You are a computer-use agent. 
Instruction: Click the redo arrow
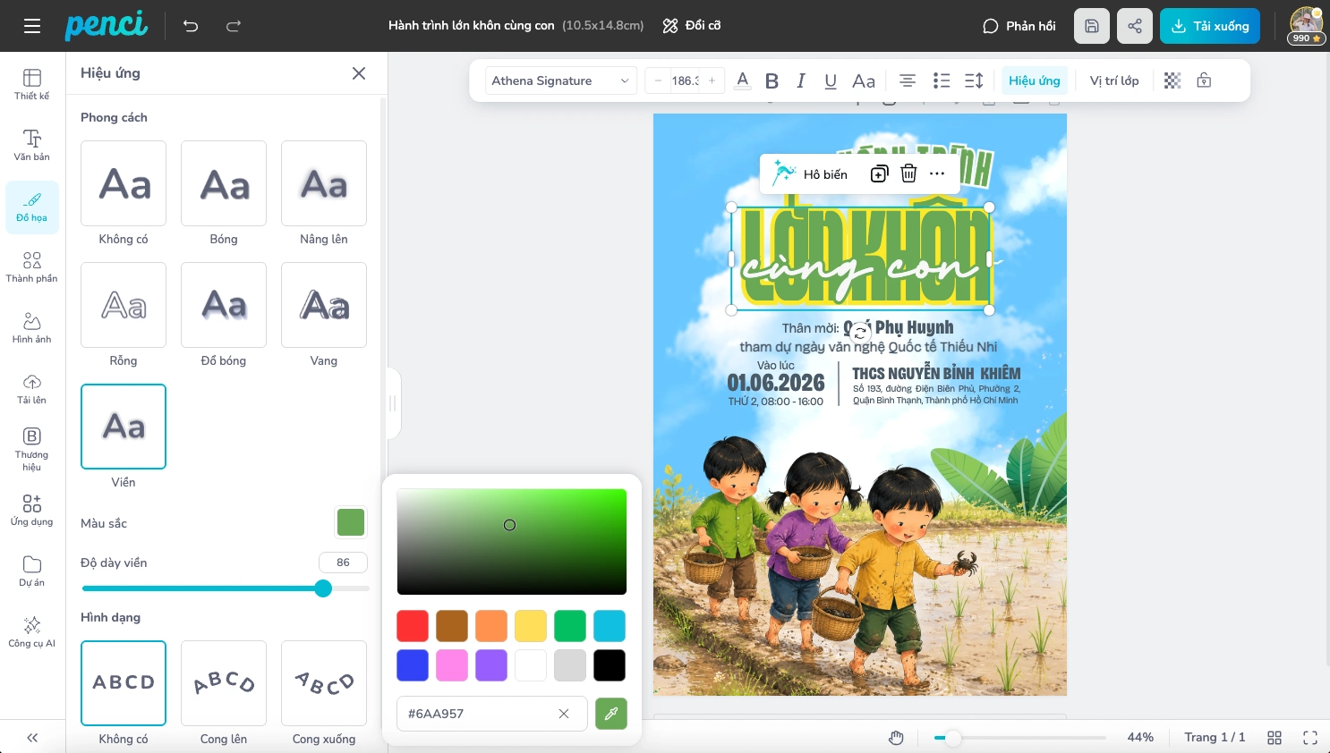tap(234, 26)
